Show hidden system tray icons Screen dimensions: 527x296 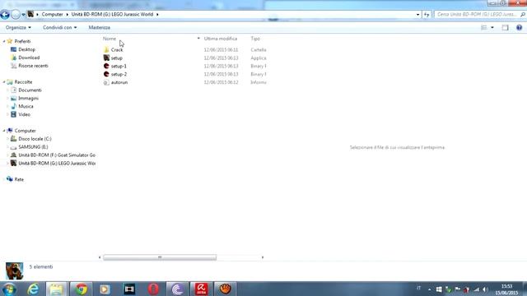(429, 289)
